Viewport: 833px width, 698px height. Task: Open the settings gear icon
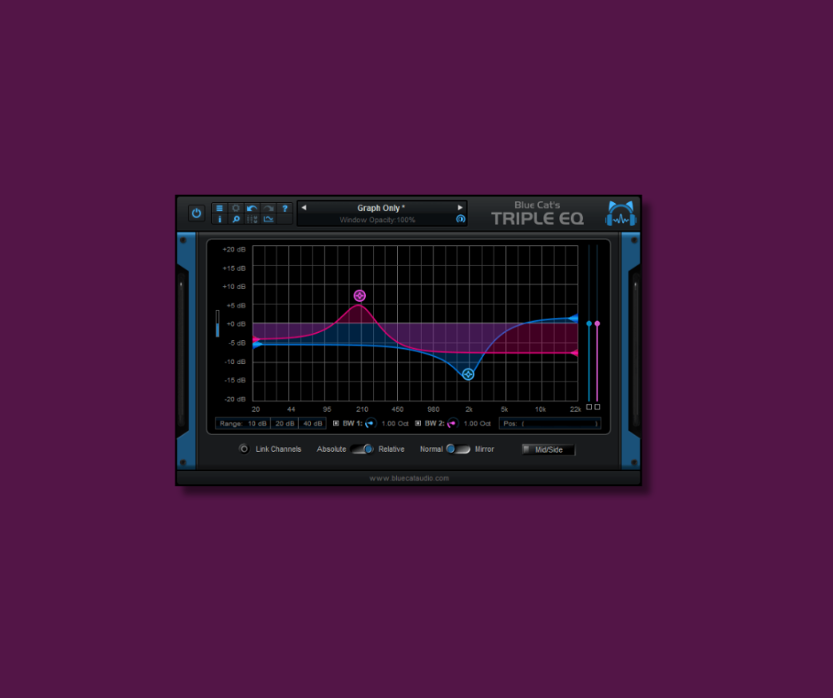click(x=236, y=208)
